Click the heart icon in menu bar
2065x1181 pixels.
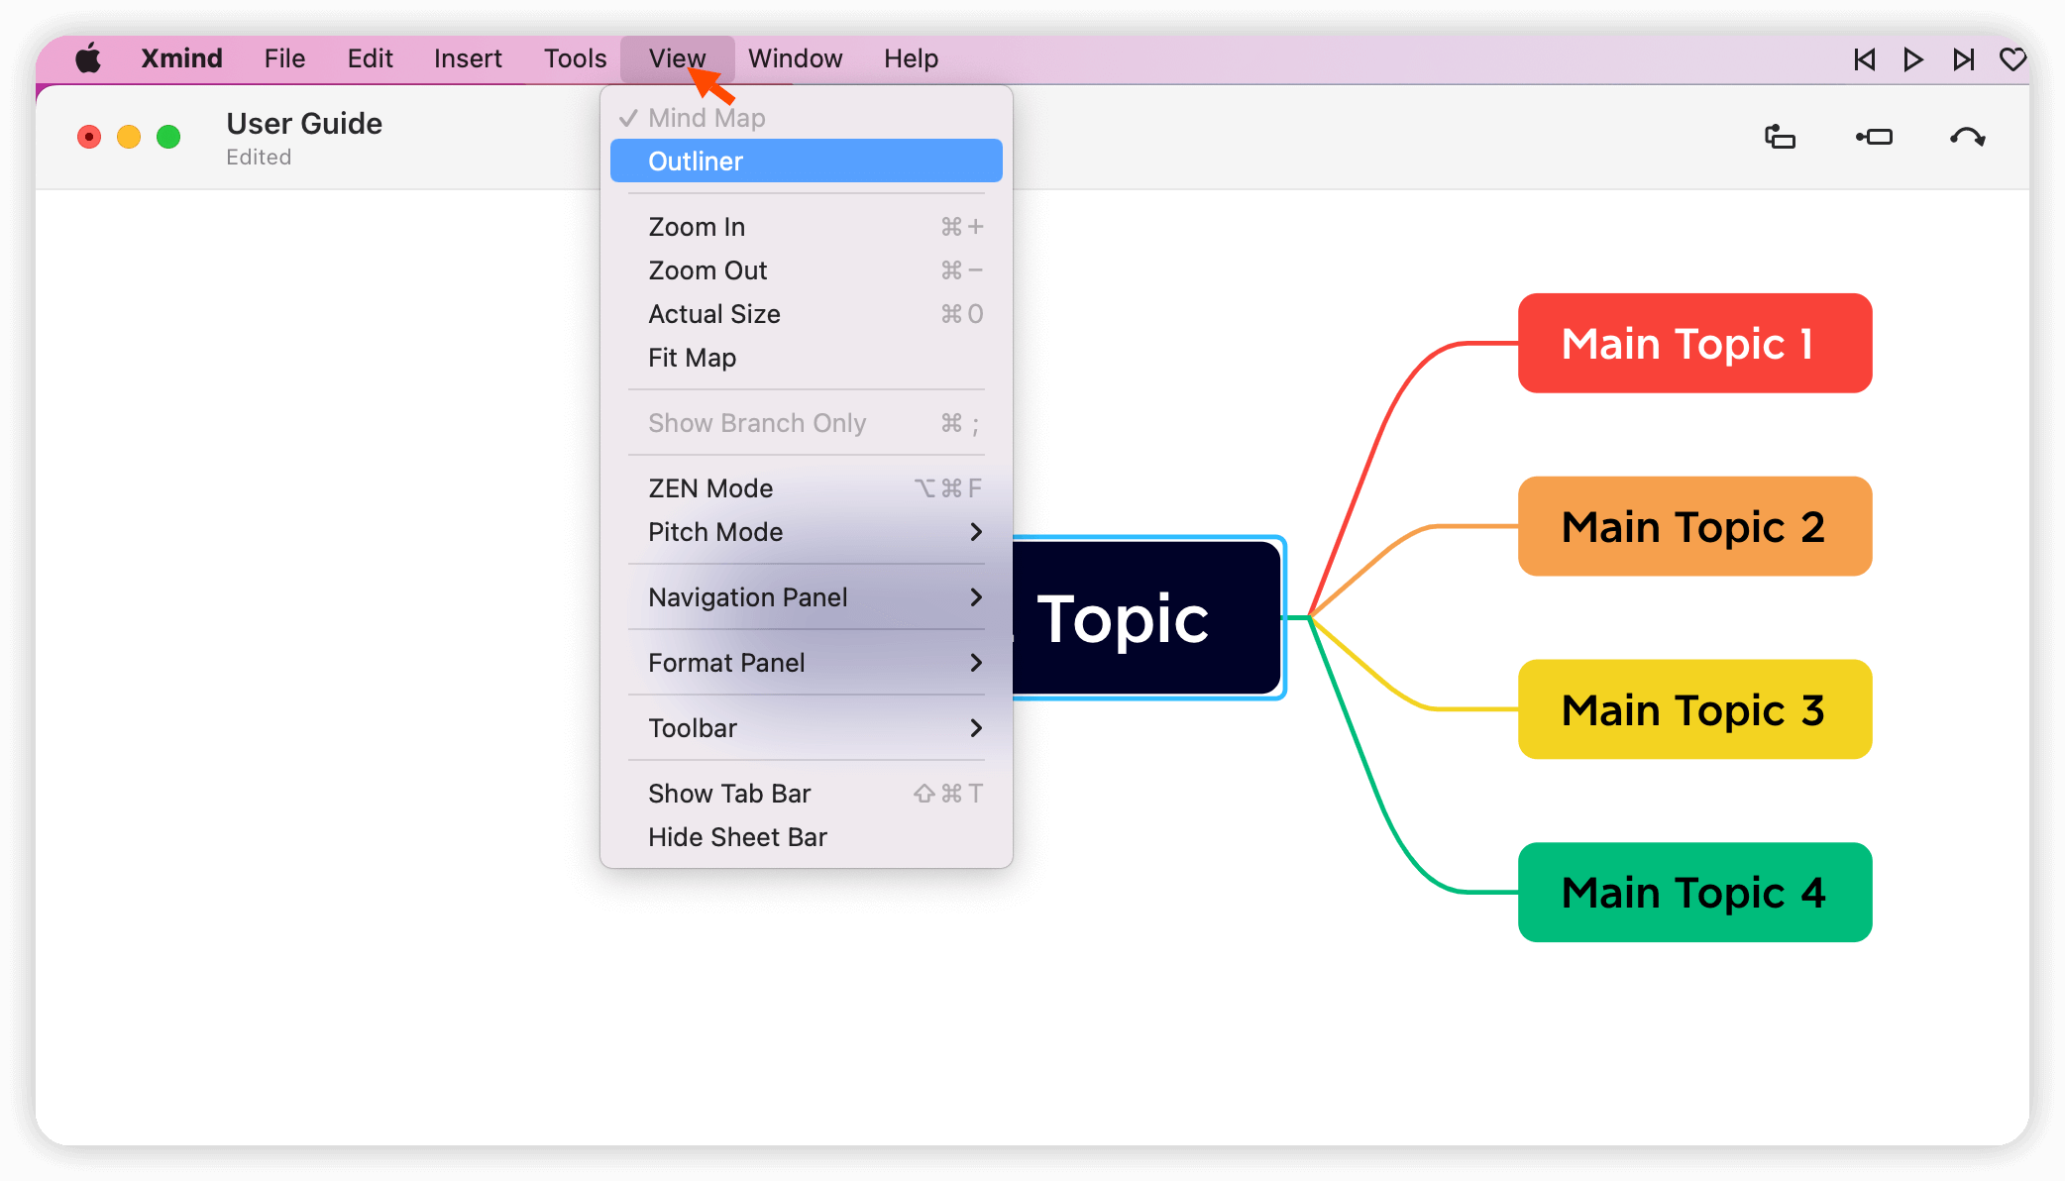2012,59
